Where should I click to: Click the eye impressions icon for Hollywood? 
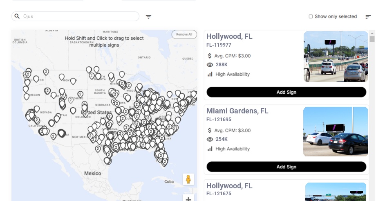[x=210, y=65]
